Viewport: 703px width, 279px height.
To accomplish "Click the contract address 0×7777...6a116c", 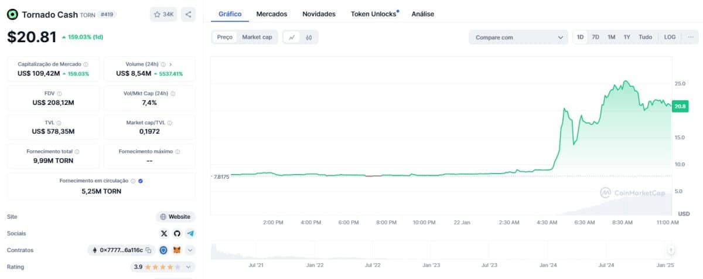I will click(121, 250).
